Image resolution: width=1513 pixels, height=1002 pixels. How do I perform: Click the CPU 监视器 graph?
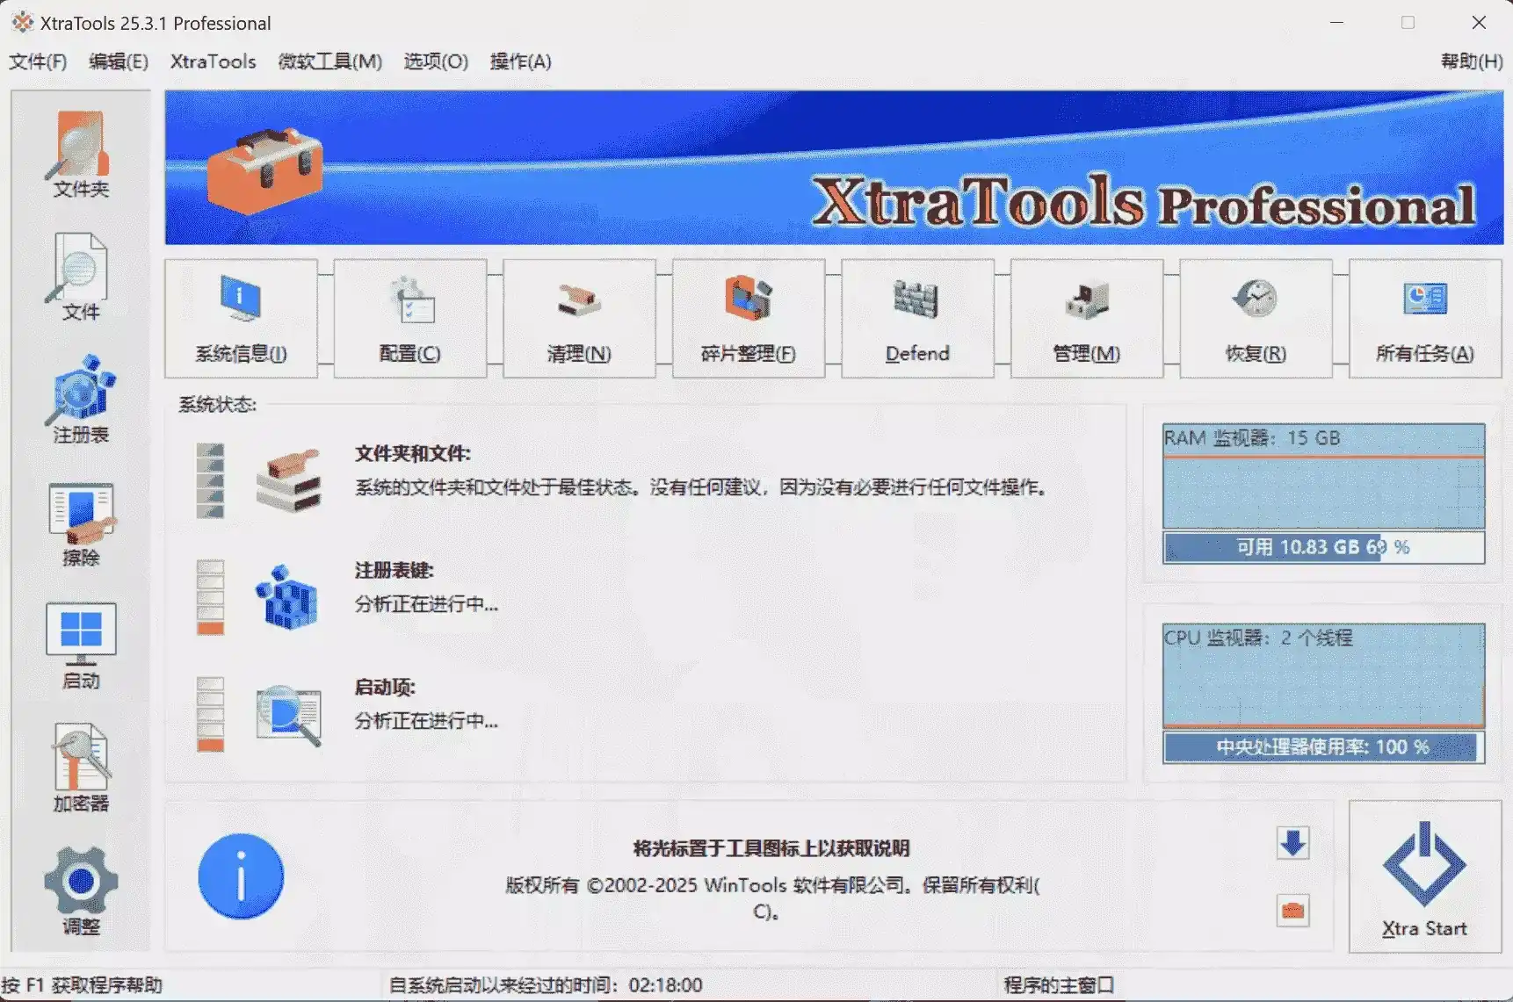point(1323,676)
